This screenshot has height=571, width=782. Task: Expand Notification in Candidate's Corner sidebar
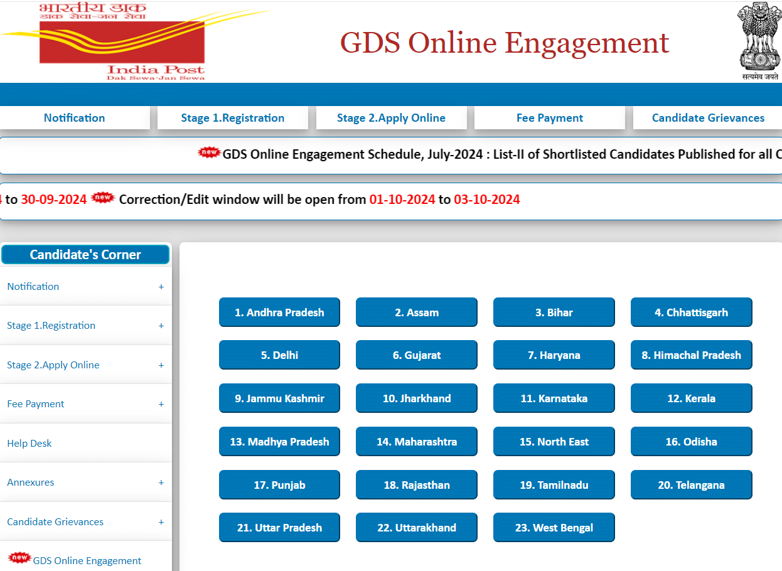(85, 286)
